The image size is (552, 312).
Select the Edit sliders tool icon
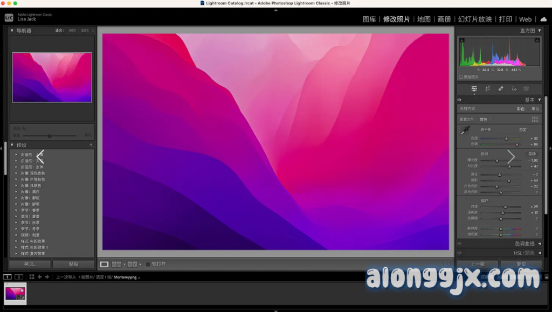[x=474, y=89]
